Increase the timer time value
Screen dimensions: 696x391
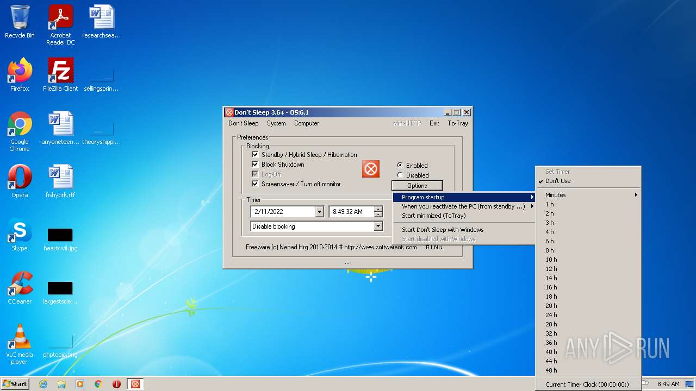(378, 209)
